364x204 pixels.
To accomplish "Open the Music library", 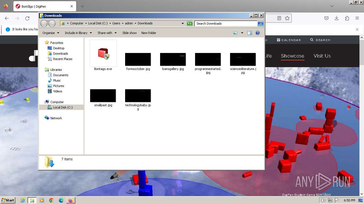I will click(x=57, y=80).
